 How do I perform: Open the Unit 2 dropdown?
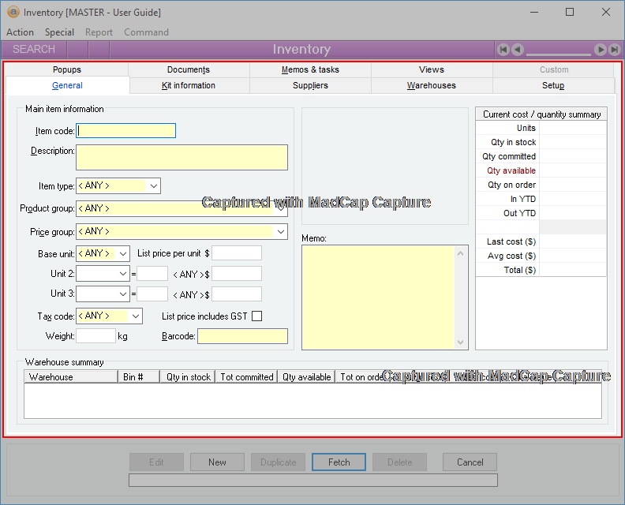click(123, 273)
